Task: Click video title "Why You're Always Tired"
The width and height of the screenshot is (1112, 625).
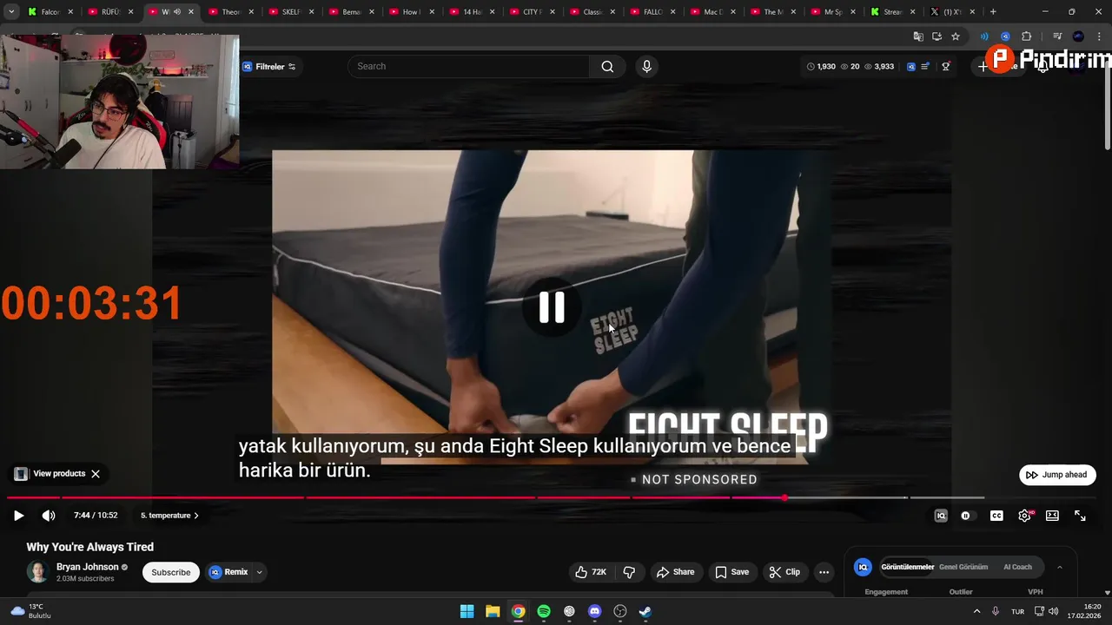Action: tap(89, 547)
